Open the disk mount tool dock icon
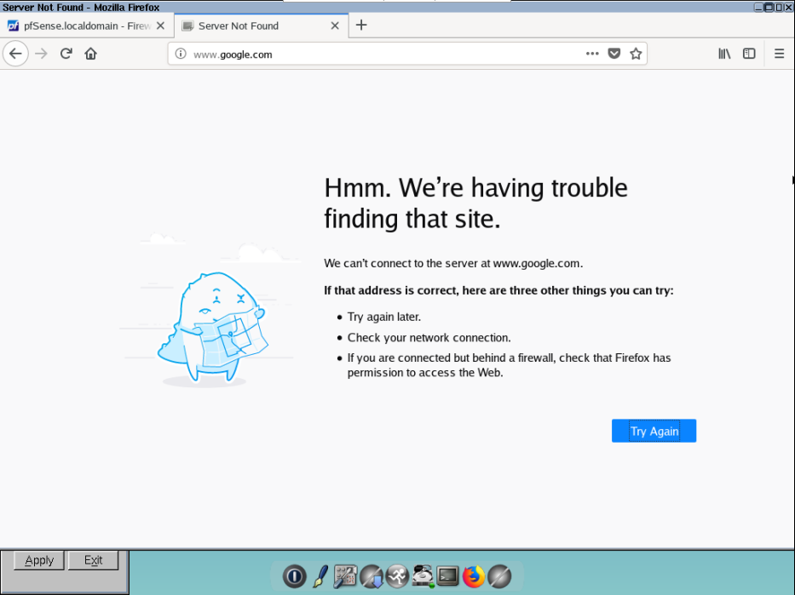Viewport: 795px width, 595px height. click(423, 576)
